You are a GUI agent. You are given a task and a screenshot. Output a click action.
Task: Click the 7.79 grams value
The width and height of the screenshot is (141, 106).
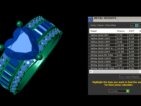click(x=120, y=35)
